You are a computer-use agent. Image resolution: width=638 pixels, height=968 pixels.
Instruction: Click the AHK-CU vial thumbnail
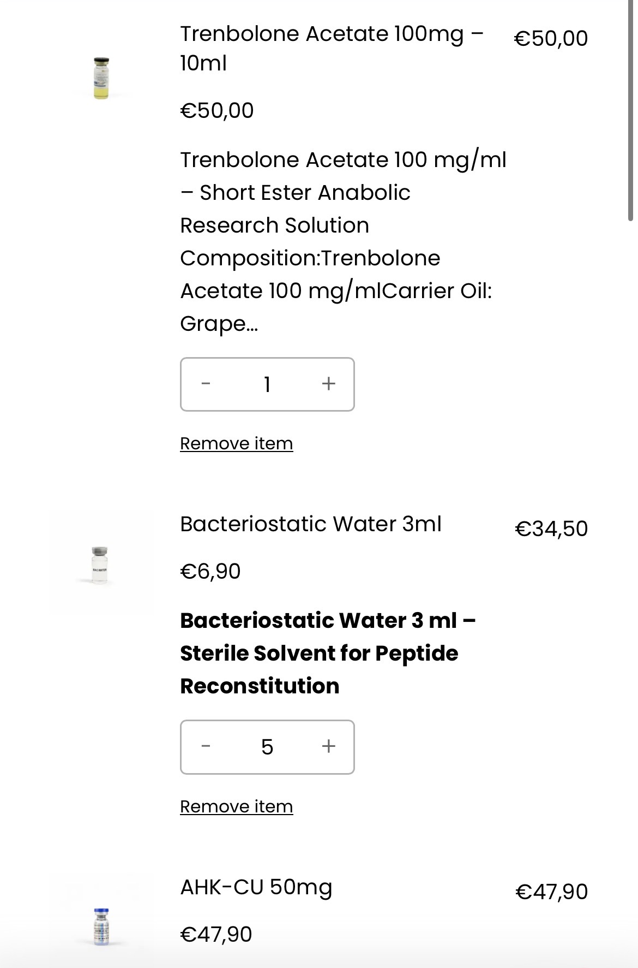pyautogui.click(x=101, y=927)
